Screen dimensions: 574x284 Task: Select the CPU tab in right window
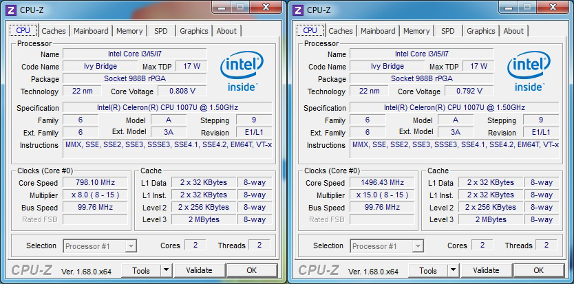[x=310, y=30]
